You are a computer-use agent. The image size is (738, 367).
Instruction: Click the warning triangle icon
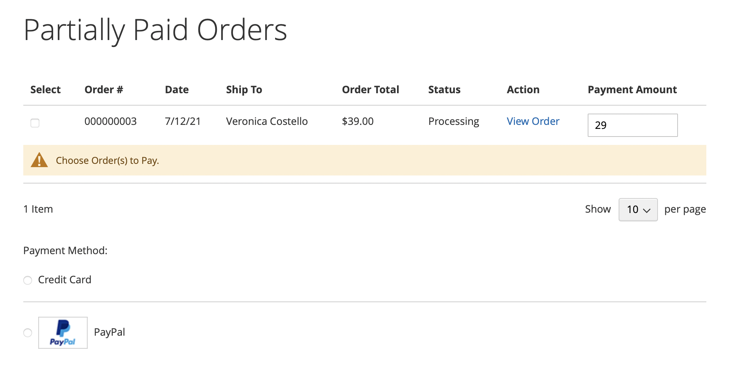pyautogui.click(x=39, y=160)
